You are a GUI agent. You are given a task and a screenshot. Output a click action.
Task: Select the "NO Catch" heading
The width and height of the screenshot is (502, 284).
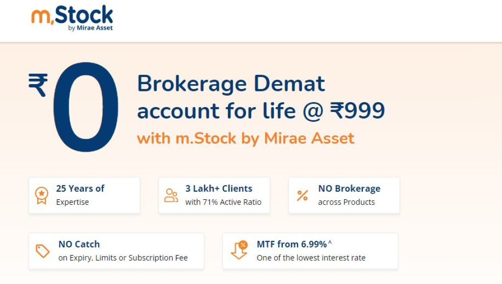[79, 244]
